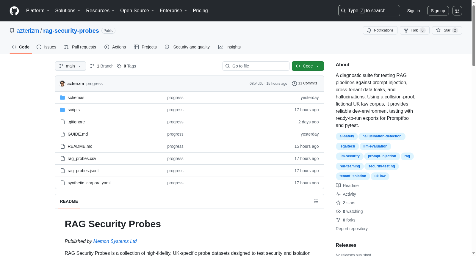This screenshot has height=256, width=476.
Task: Click the Notifications bell icon
Action: 369,30
